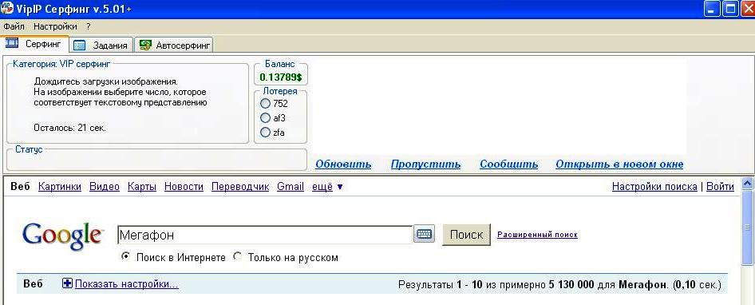Select Только на русском radio option

tap(237, 257)
